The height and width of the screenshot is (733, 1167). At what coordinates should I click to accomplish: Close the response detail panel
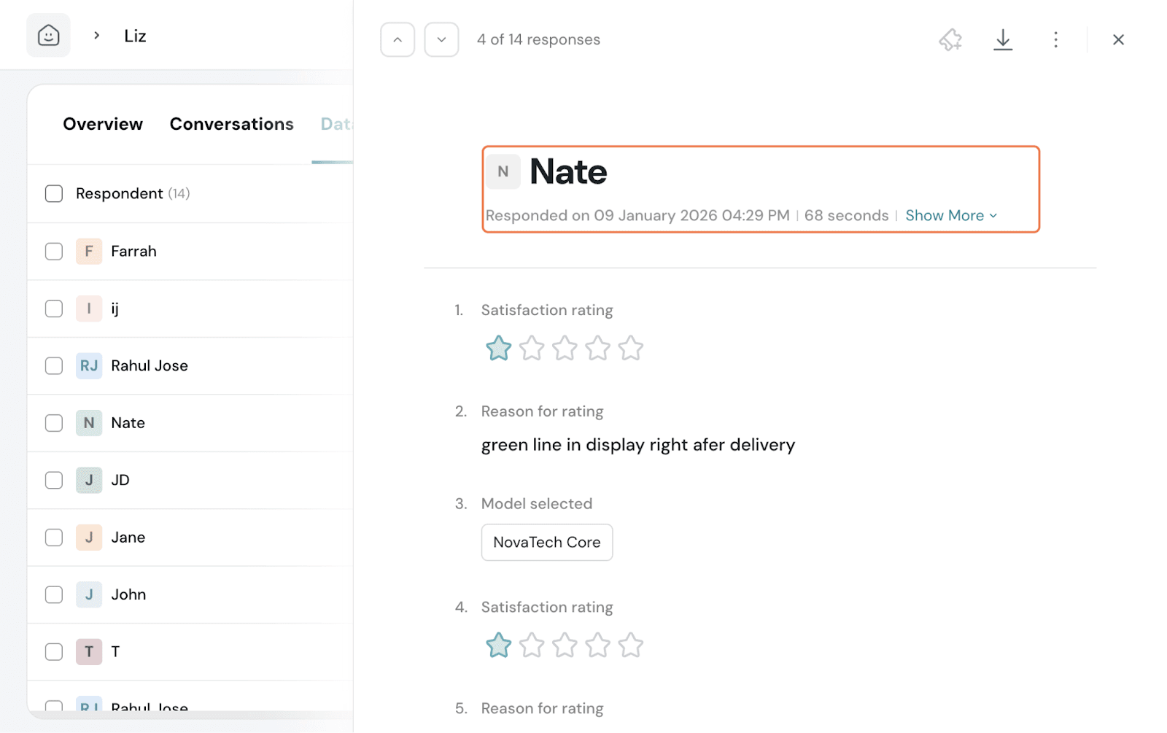pyautogui.click(x=1118, y=39)
